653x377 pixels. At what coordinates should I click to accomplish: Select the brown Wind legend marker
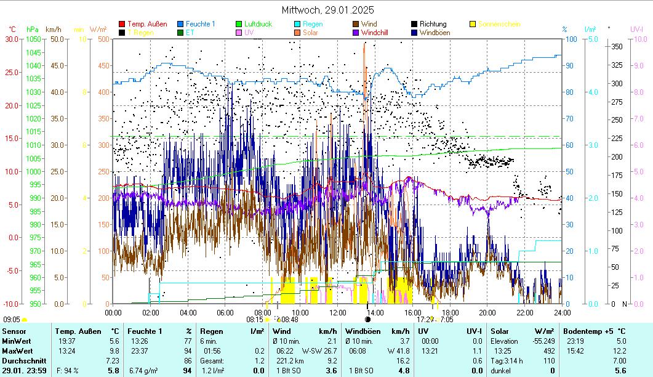point(356,24)
